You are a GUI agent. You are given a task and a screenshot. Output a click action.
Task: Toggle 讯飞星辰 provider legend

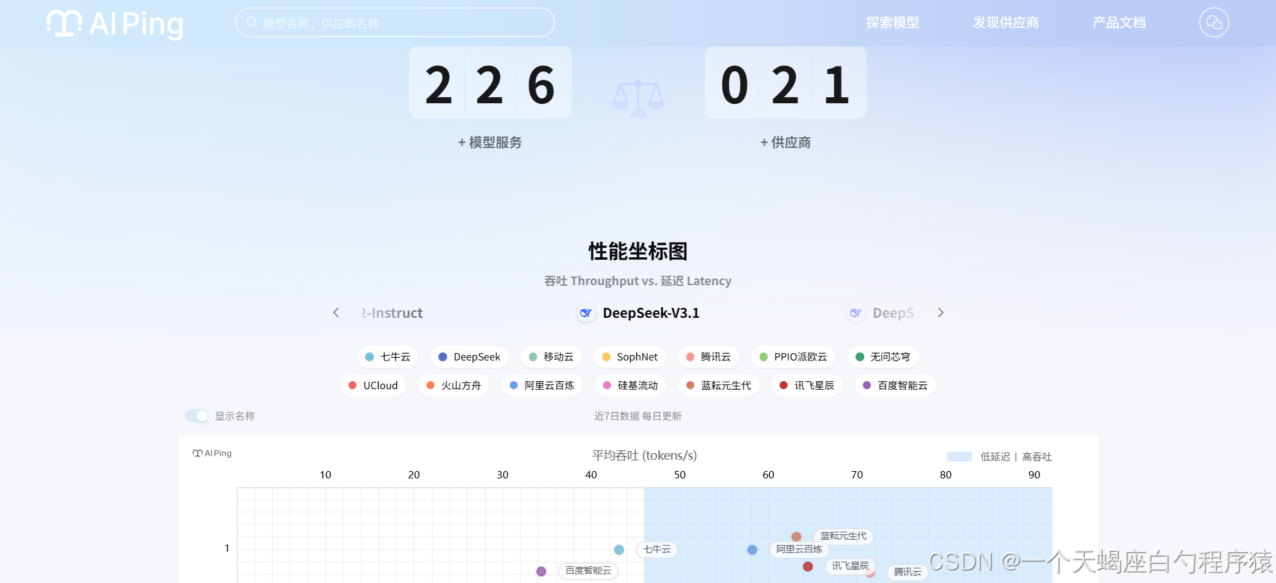click(807, 386)
